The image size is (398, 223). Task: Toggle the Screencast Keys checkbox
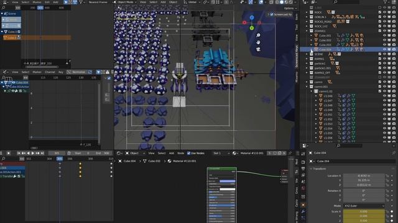[x=272, y=14]
